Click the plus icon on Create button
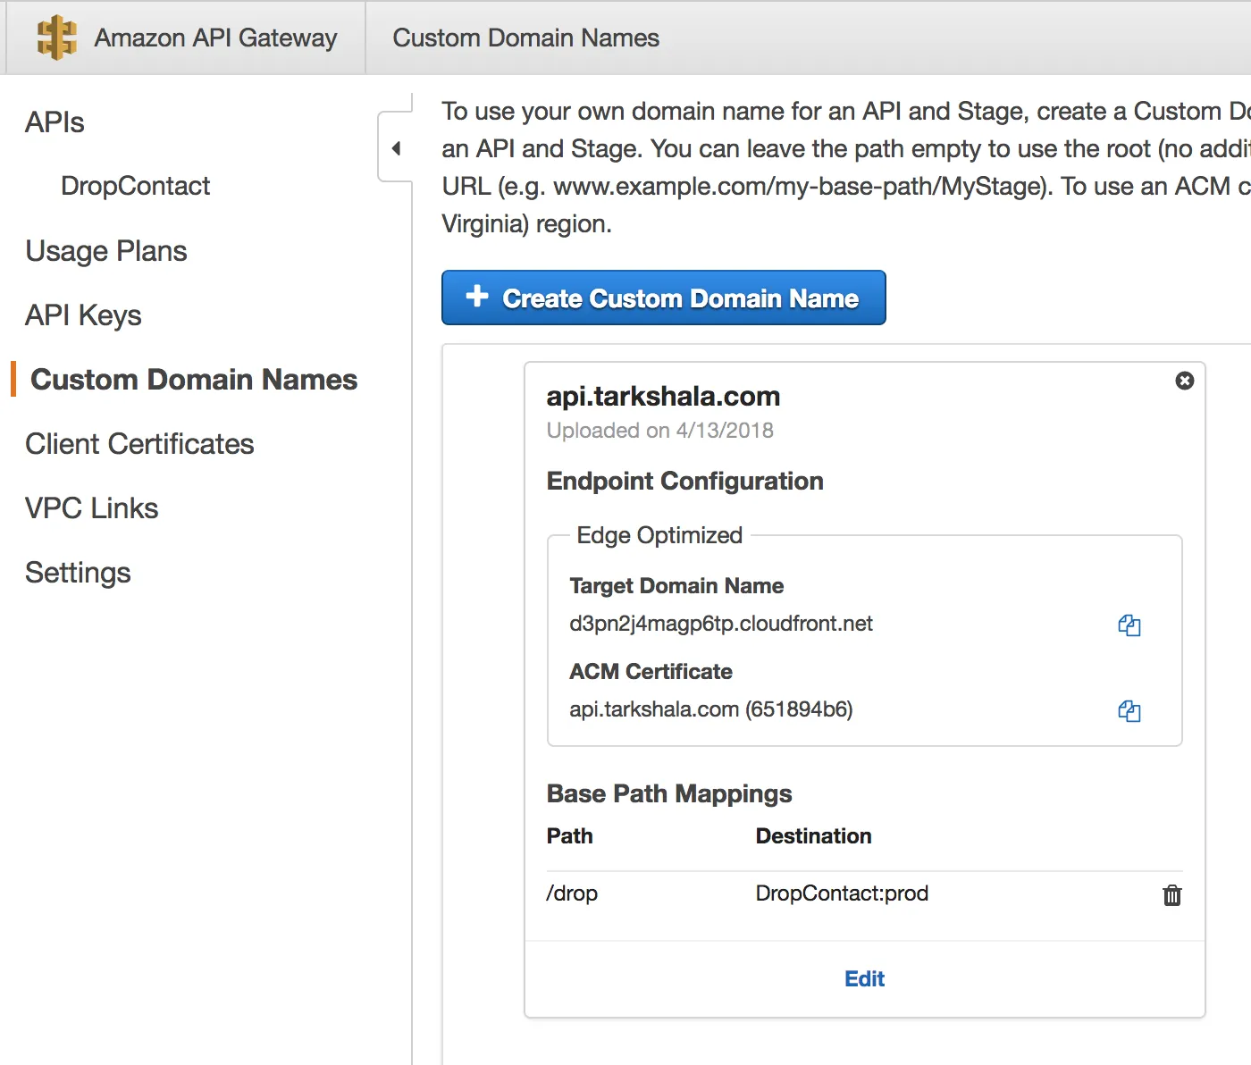Screen dimensions: 1251x1065 (x=477, y=297)
